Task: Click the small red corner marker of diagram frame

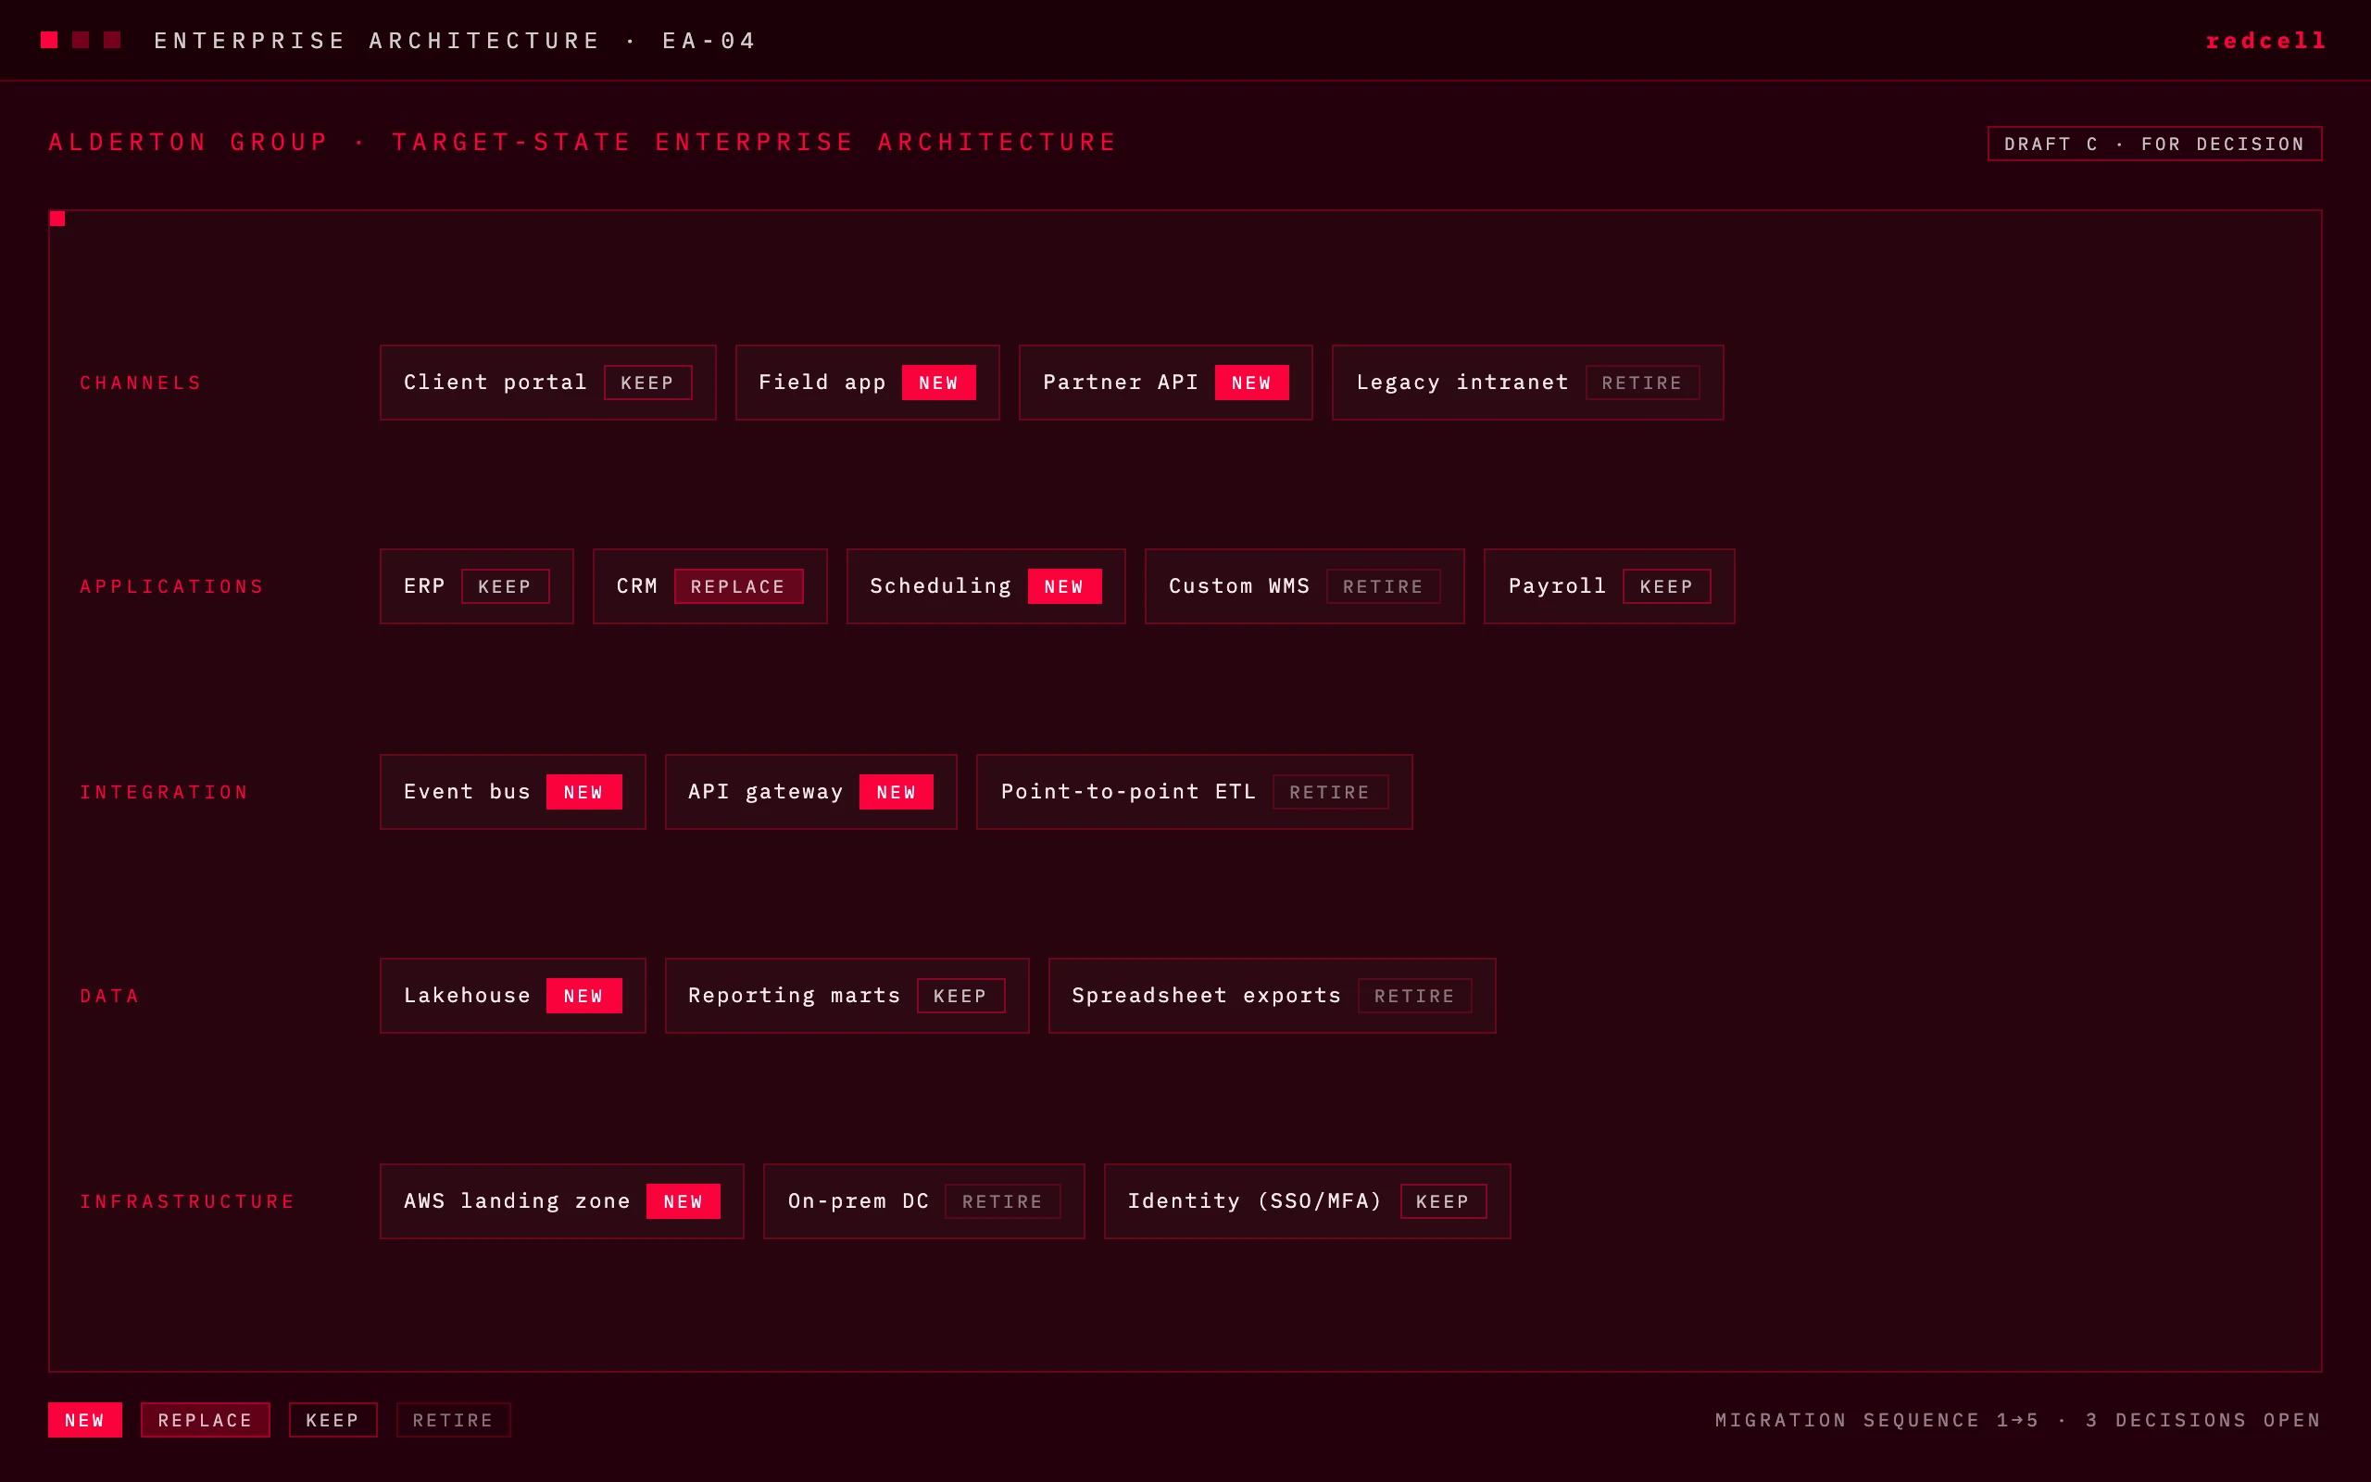Action: coord(56,219)
